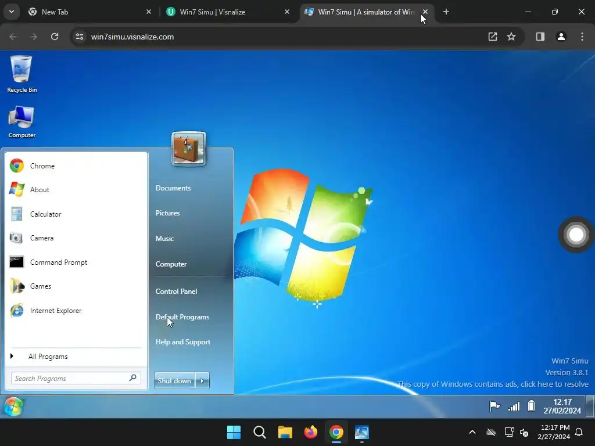Open Windows 11 notification bell
This screenshot has height=446, width=595.
579,432
